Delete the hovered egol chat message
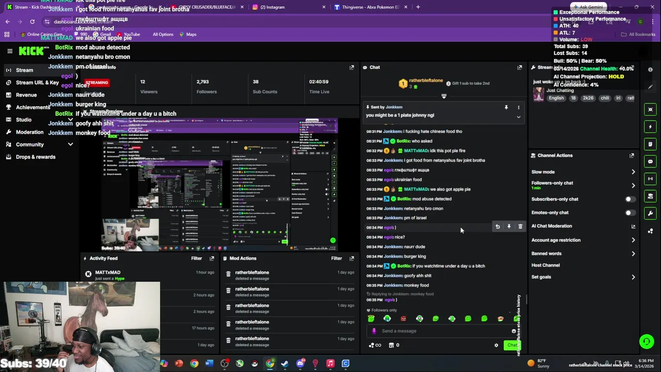Image resolution: width=661 pixels, height=372 pixels. 520,226
